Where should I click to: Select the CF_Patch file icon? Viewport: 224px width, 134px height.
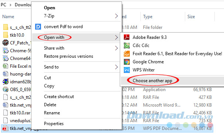[6, 43]
